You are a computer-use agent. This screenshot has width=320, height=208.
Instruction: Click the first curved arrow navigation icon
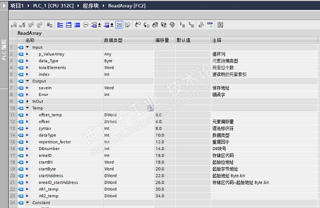tap(138, 25)
